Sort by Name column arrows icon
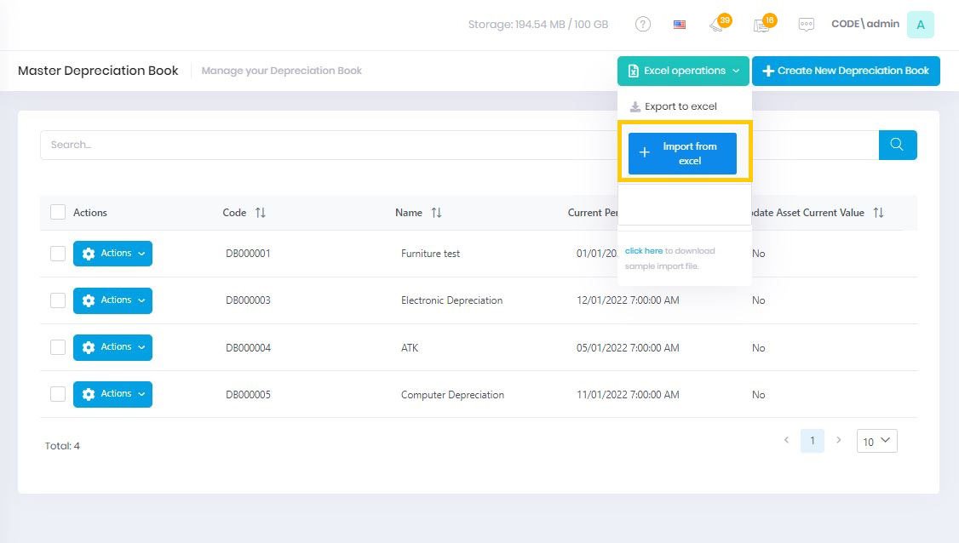 436,213
